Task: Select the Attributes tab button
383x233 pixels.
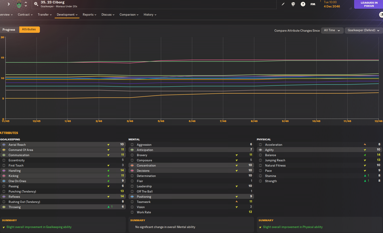Action: tap(29, 30)
